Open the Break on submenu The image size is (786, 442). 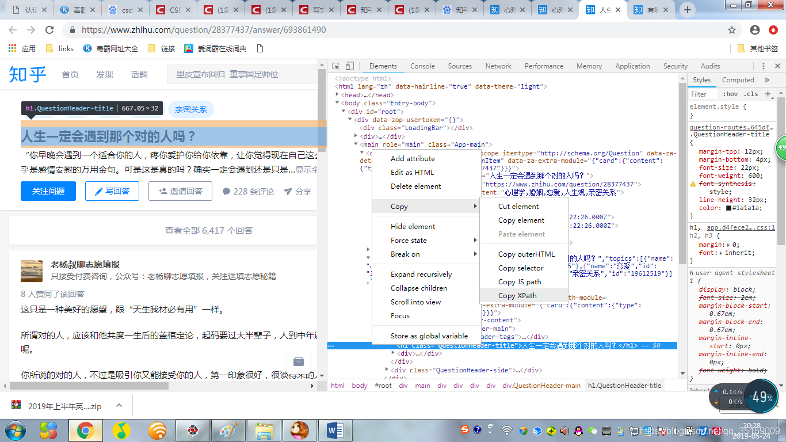pos(426,254)
